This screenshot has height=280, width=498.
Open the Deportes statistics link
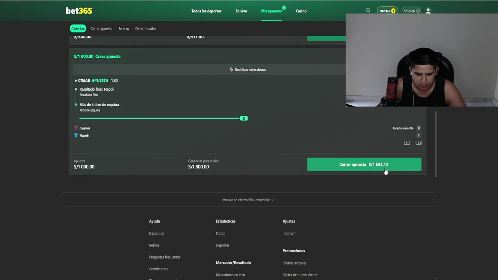pos(223,245)
